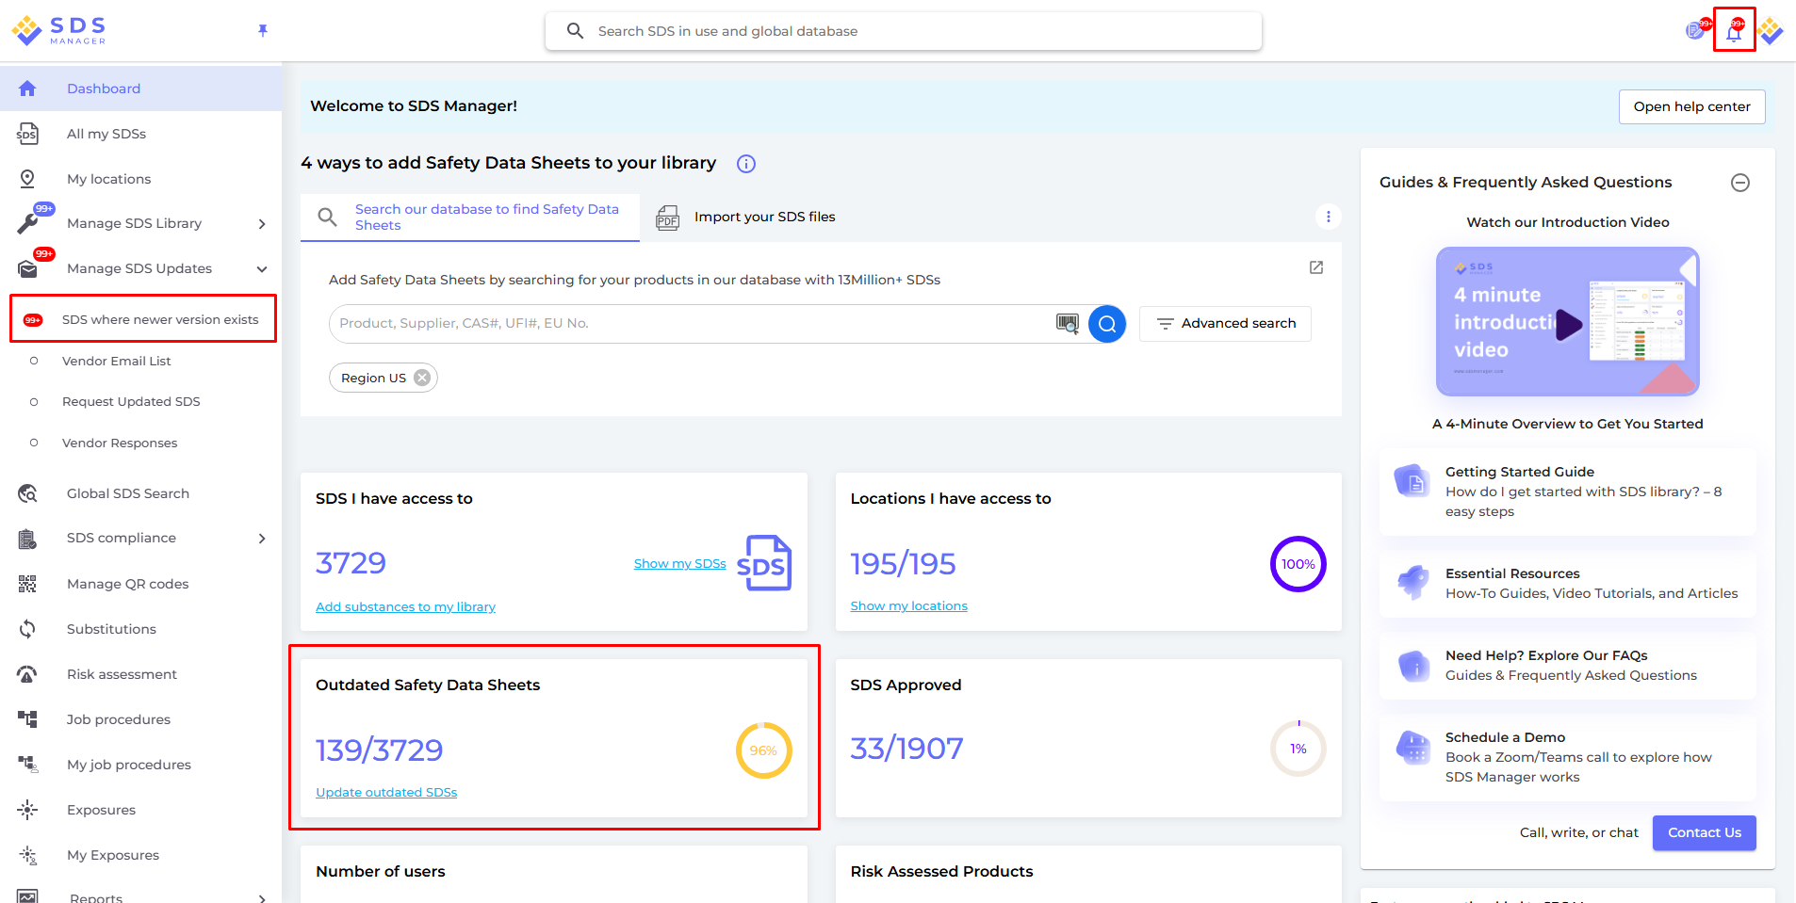
Task: Click the Dashboard home icon
Action: (x=27, y=89)
